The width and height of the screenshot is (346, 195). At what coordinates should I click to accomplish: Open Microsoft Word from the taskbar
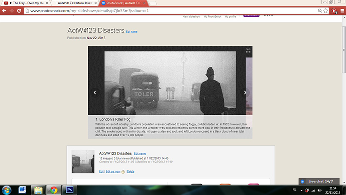tap(22, 190)
